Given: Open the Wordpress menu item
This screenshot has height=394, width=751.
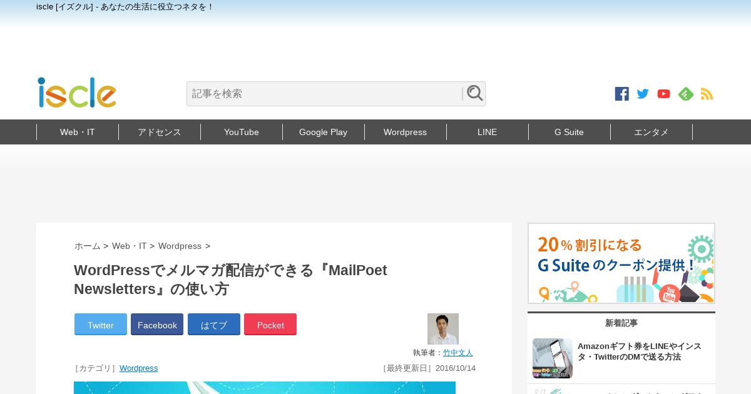Looking at the screenshot, I should pyautogui.click(x=406, y=132).
